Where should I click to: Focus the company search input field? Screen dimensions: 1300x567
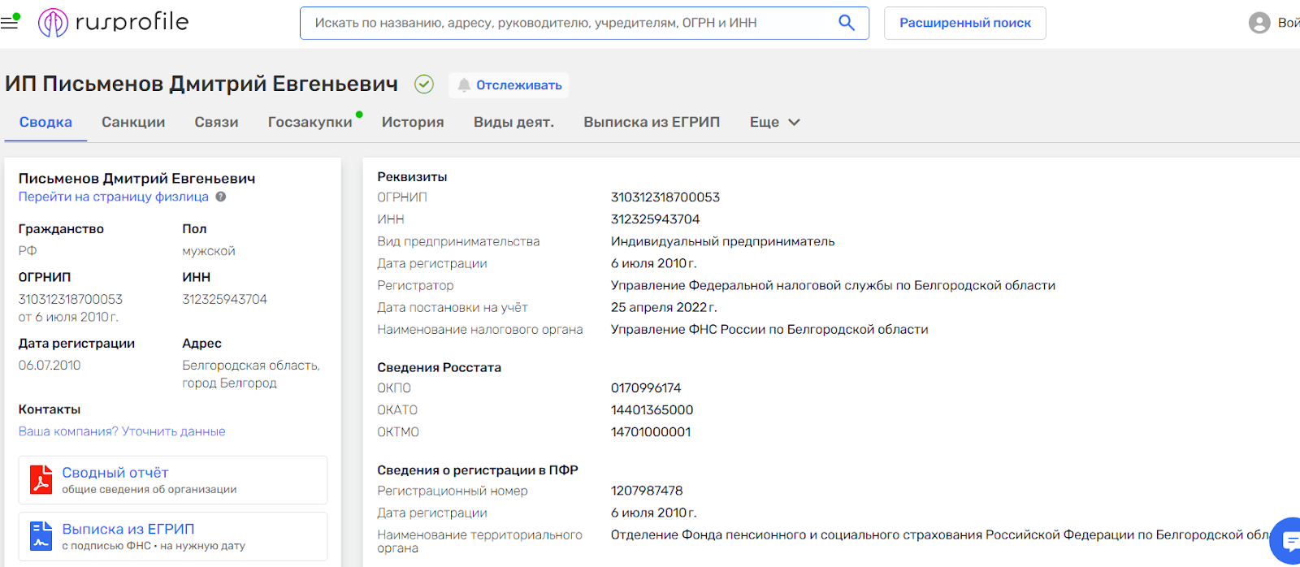pos(569,23)
